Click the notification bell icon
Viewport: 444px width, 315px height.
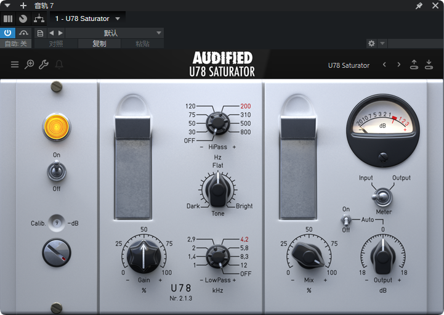tap(59, 65)
